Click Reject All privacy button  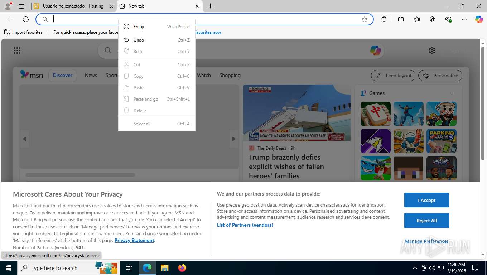coord(426,221)
